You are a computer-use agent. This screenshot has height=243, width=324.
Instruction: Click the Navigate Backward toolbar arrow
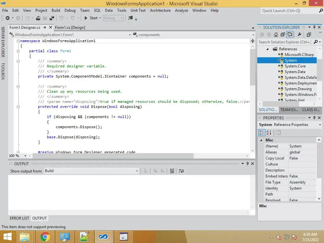pyautogui.click(x=8, y=18)
